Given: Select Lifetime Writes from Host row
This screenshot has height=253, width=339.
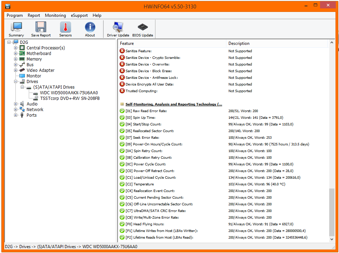Looking at the screenshot, I should pyautogui.click(x=224, y=231).
